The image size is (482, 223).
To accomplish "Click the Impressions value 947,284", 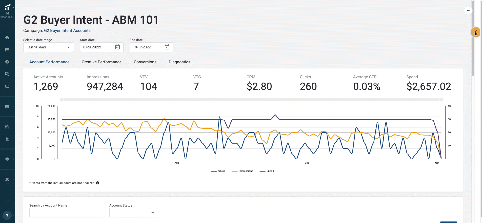I will click(x=105, y=87).
